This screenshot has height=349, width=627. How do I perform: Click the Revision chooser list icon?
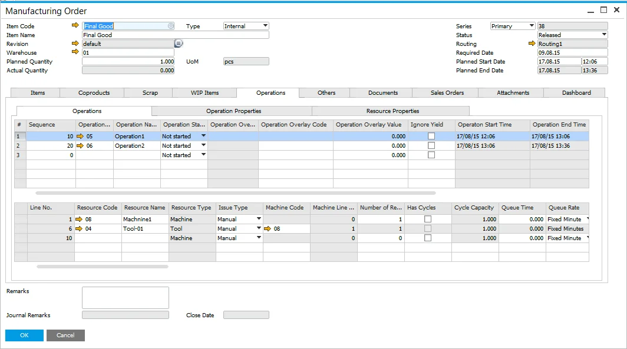(179, 44)
